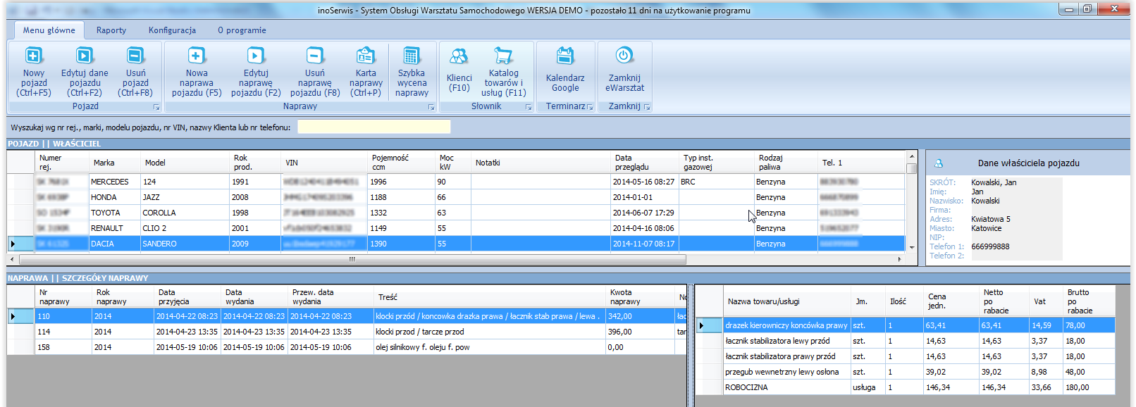The width and height of the screenshot is (1136, 407).
Task: Expand Terminarz group dialog launcher
Action: tap(591, 107)
